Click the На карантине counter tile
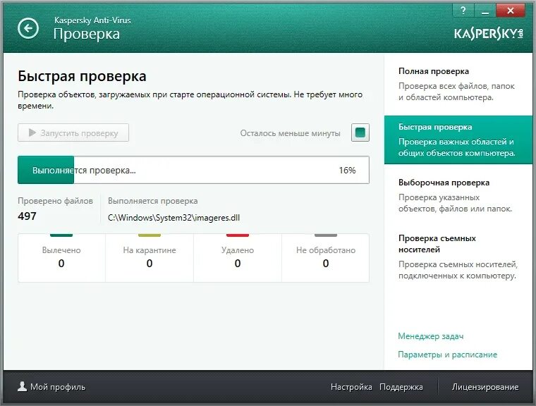This screenshot has width=536, height=406. pos(150,258)
